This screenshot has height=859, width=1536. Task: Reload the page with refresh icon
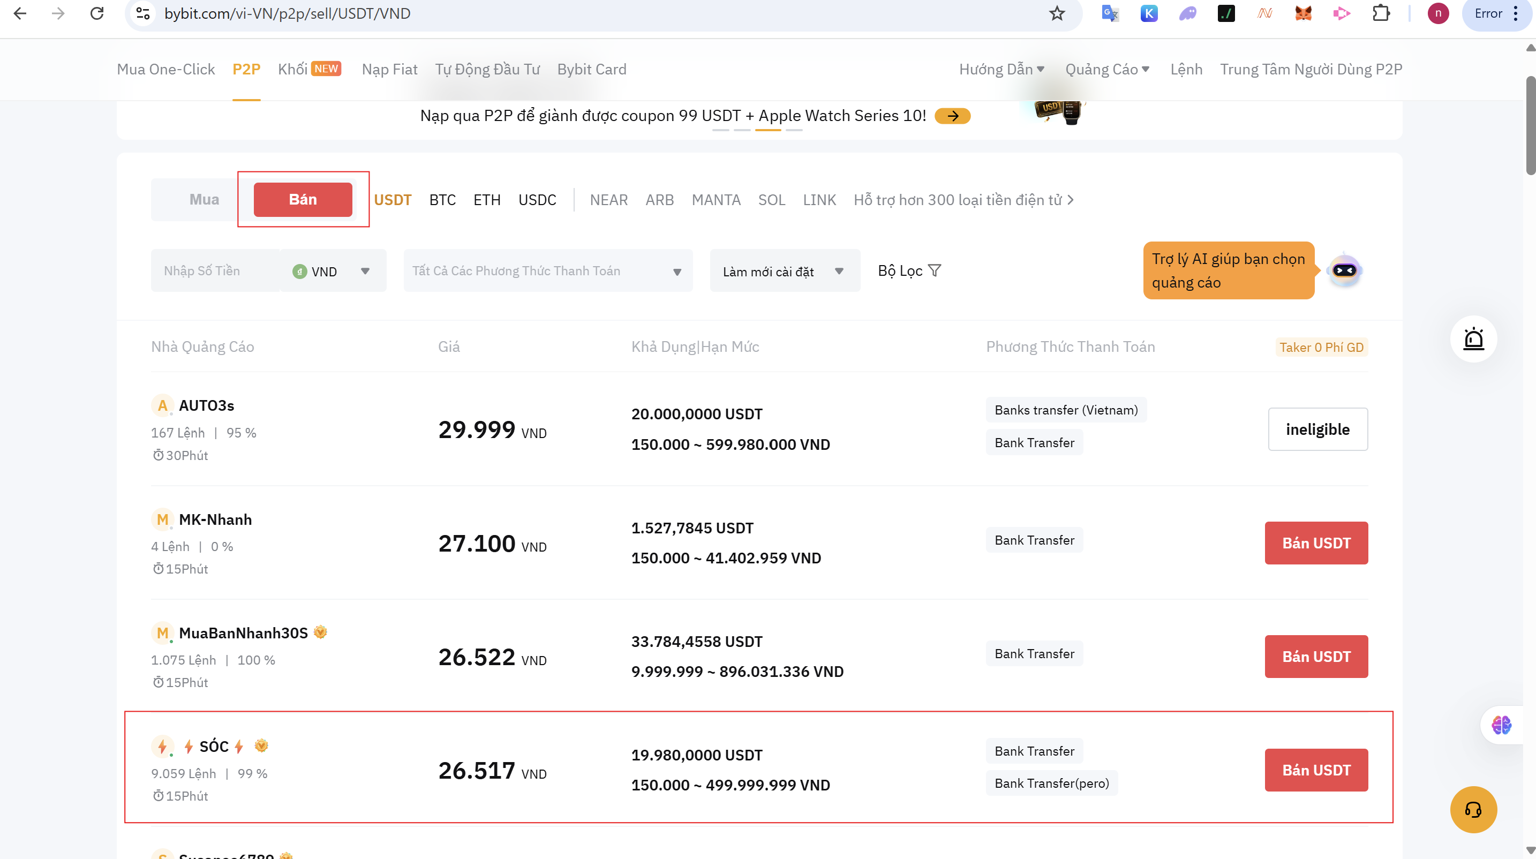(96, 13)
